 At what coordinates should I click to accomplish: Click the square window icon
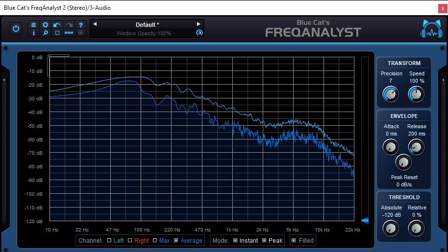[x=57, y=33]
